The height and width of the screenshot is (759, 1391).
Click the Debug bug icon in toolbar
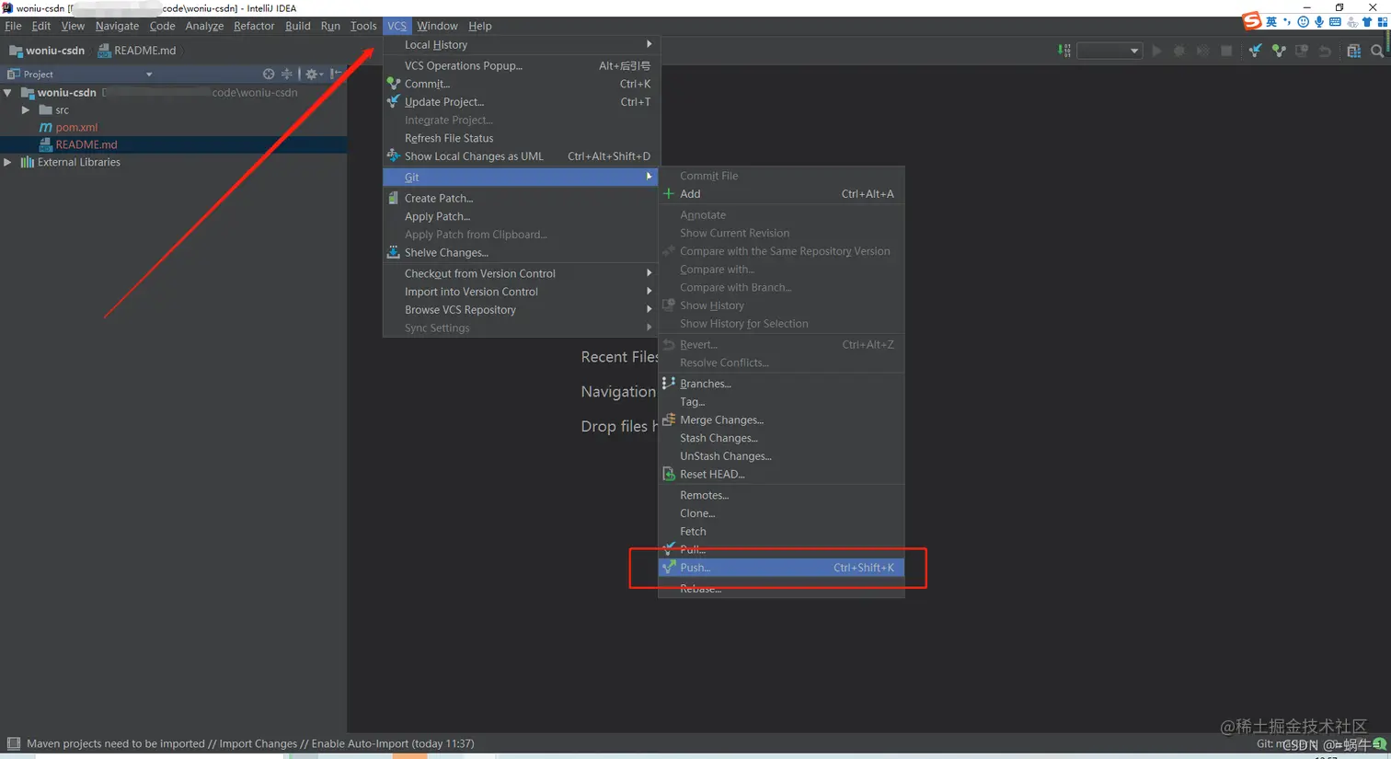pyautogui.click(x=1179, y=51)
